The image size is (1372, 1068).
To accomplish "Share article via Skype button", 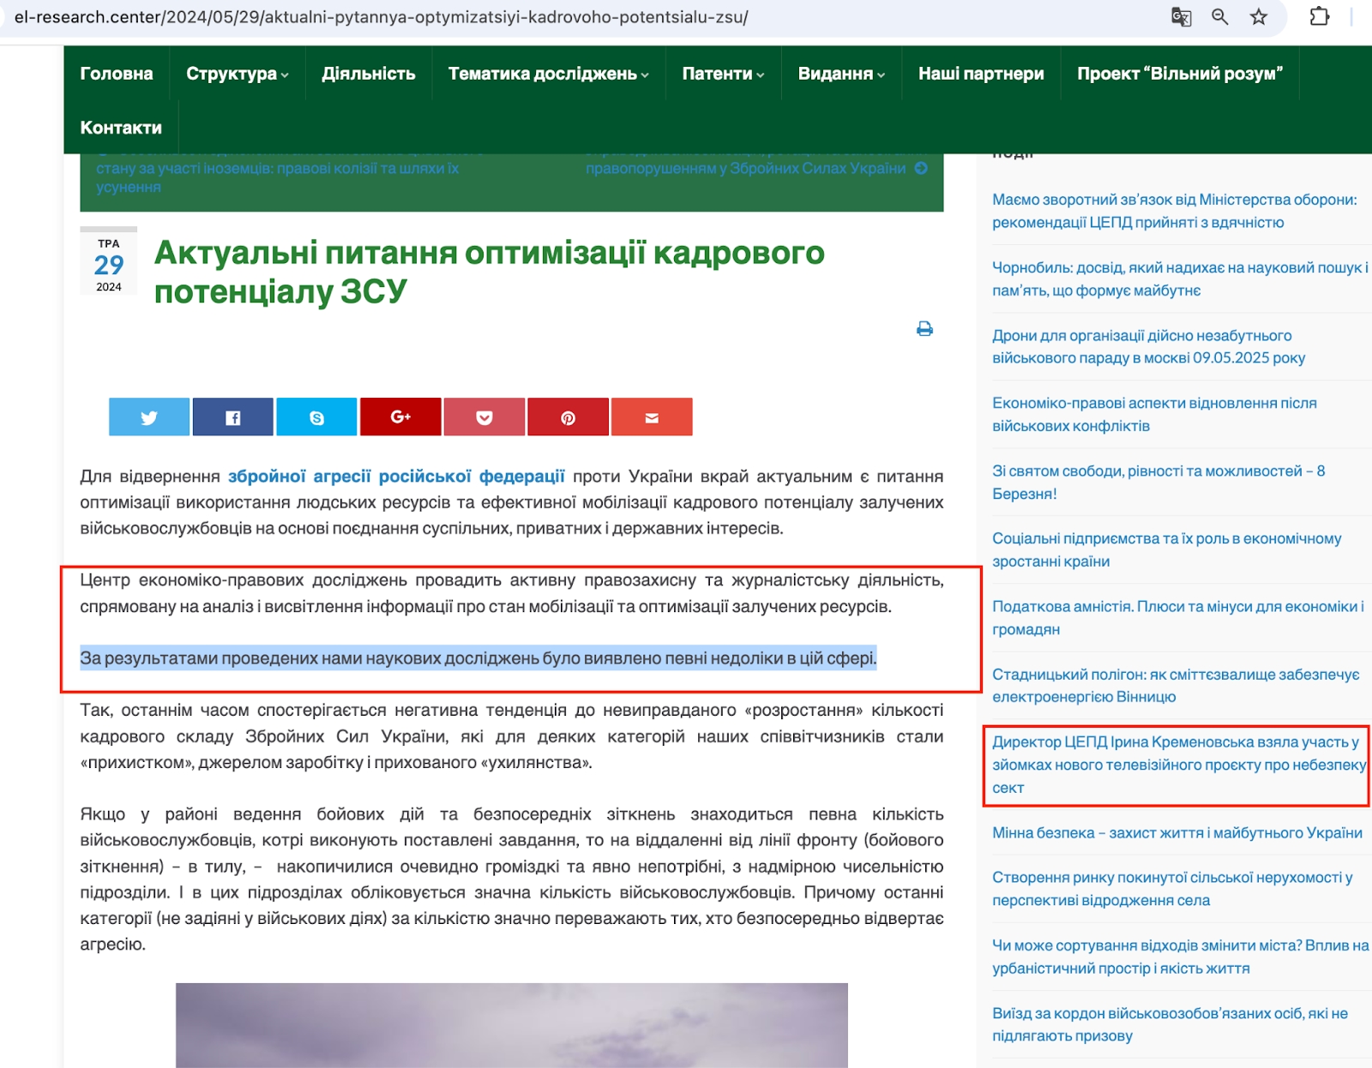I will coord(316,417).
